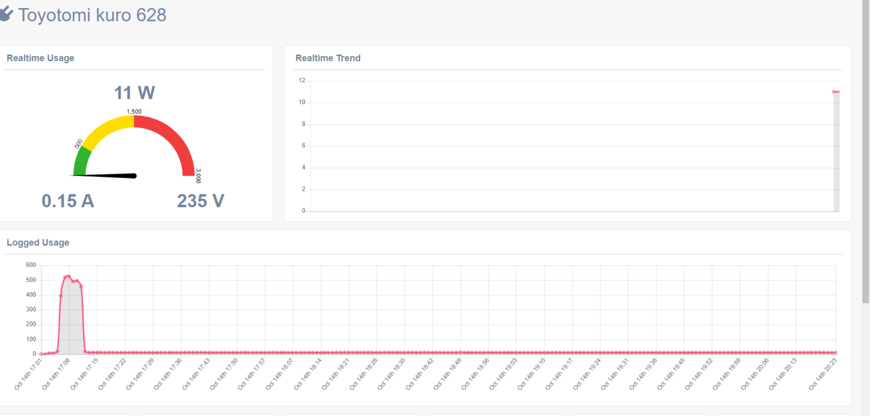Click the Oct 14th 19:10 axis label
Viewport: 870px width, 416px height.
click(531, 374)
